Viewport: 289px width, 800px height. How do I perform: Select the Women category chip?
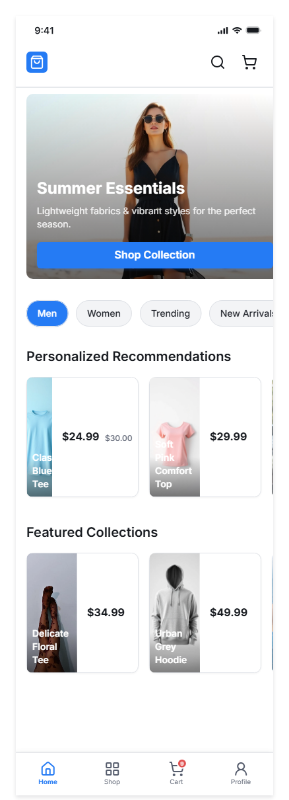coord(104,313)
